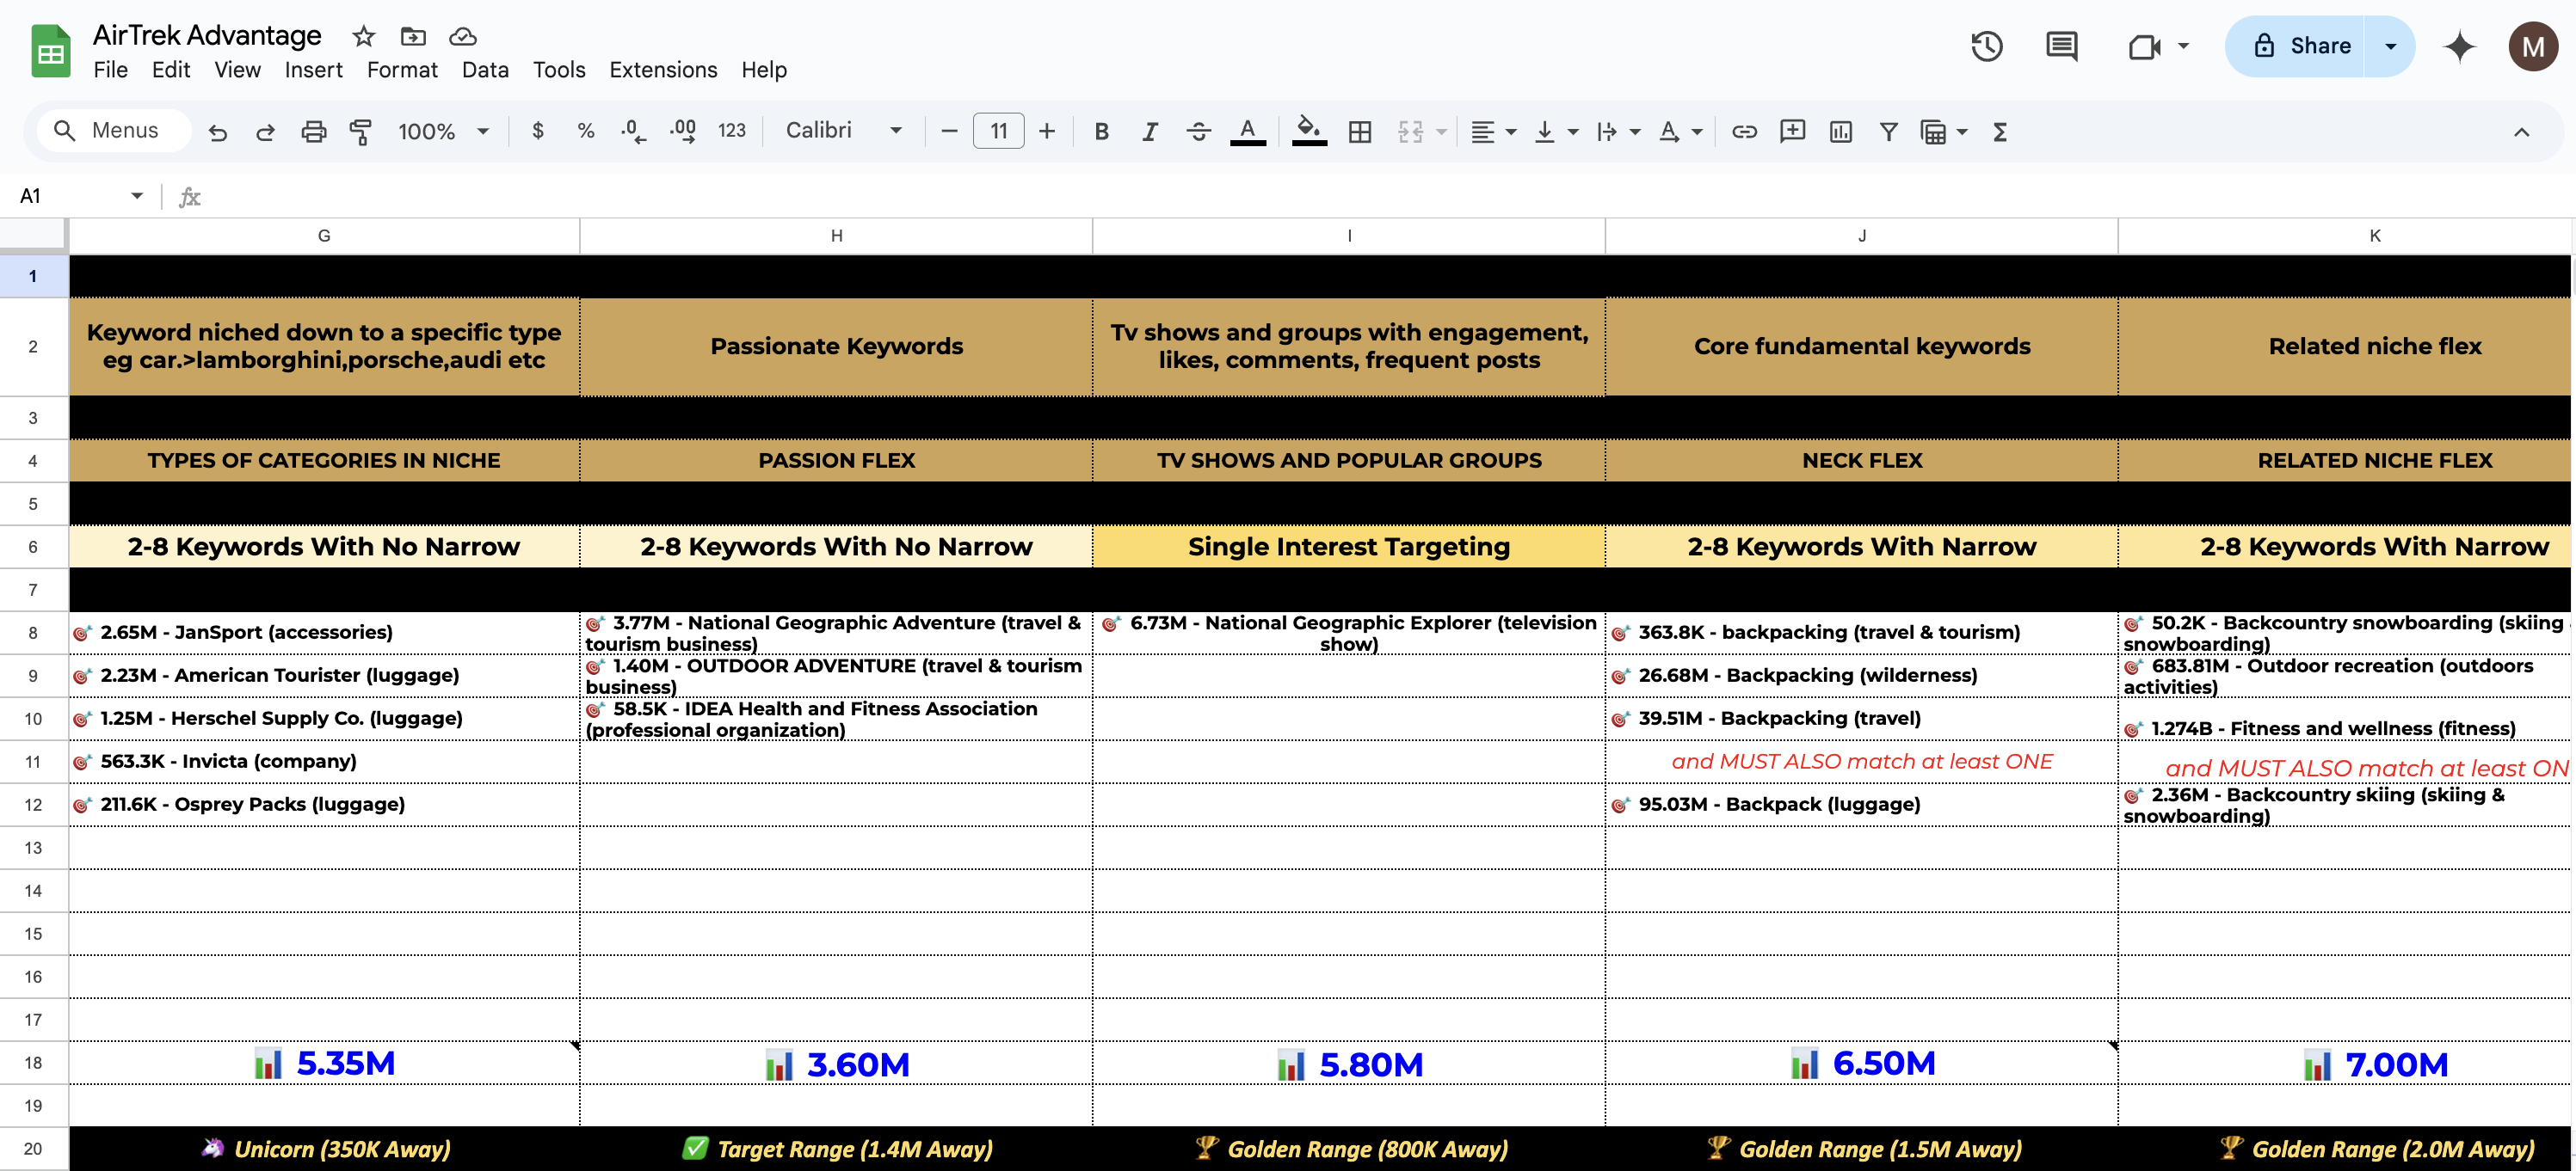This screenshot has height=1171, width=2576.
Task: Select column H header
Action: 836,236
